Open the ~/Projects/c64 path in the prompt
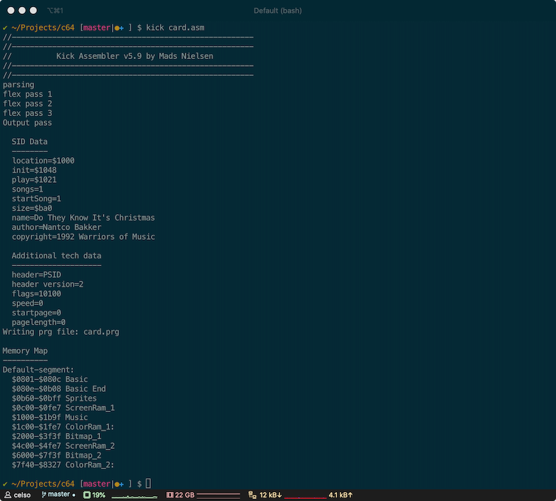 [43, 28]
